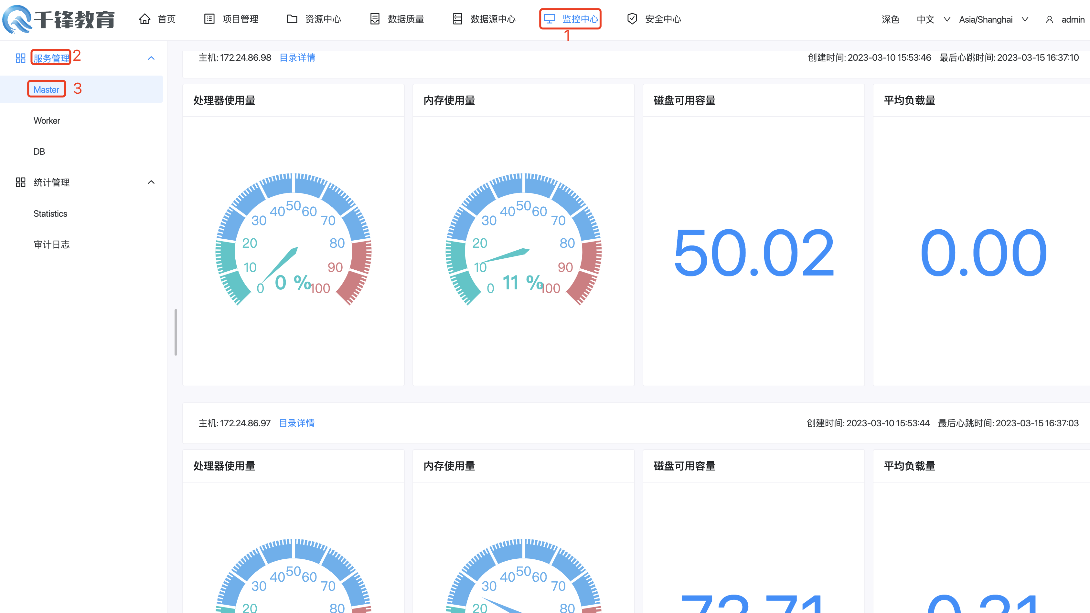This screenshot has width=1090, height=613.
Task: Click the home icon in navbar
Action: (x=145, y=19)
